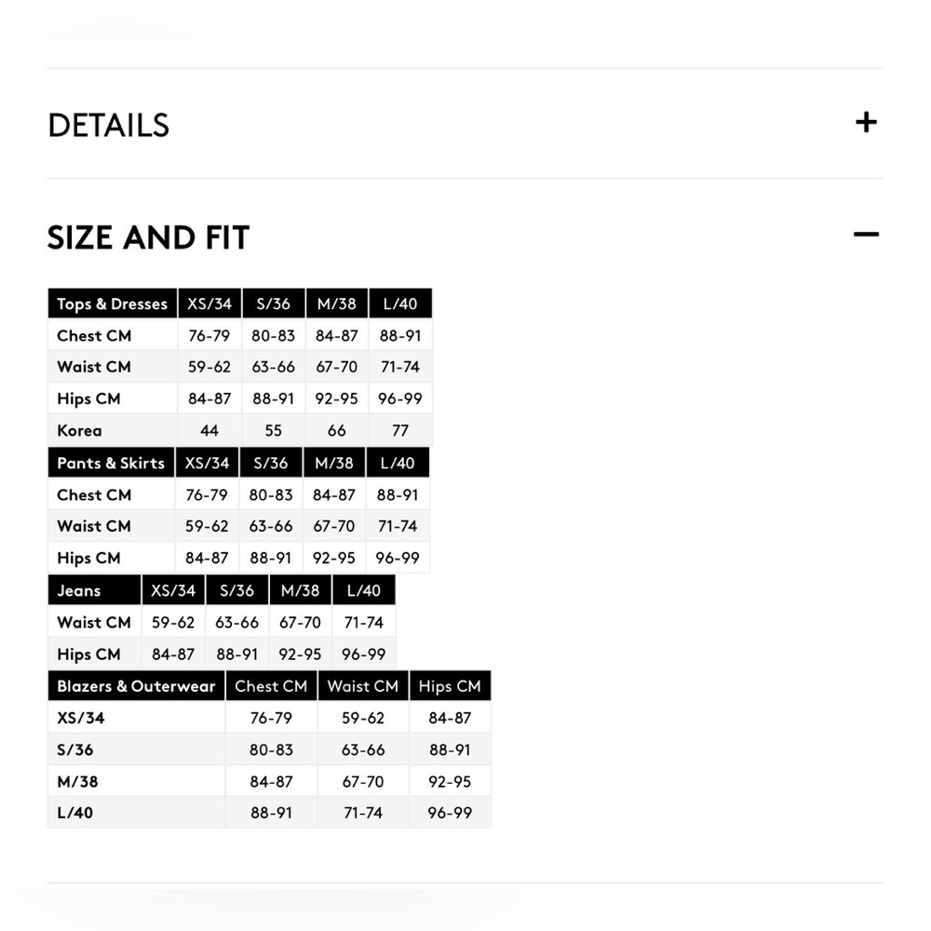Select S/36 row label in Blazers & Outerwear
The height and width of the screenshot is (931, 931).
[x=75, y=750]
